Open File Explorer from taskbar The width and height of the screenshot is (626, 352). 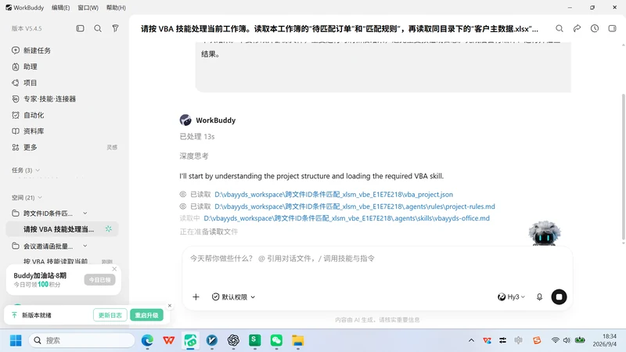298,340
